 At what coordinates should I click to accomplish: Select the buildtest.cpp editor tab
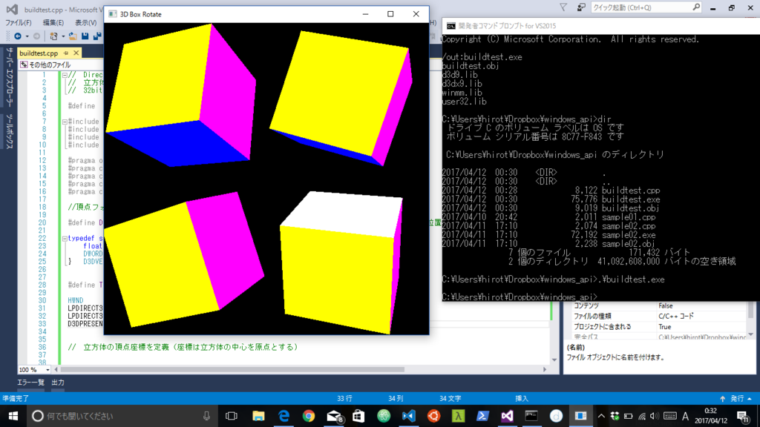(39, 53)
